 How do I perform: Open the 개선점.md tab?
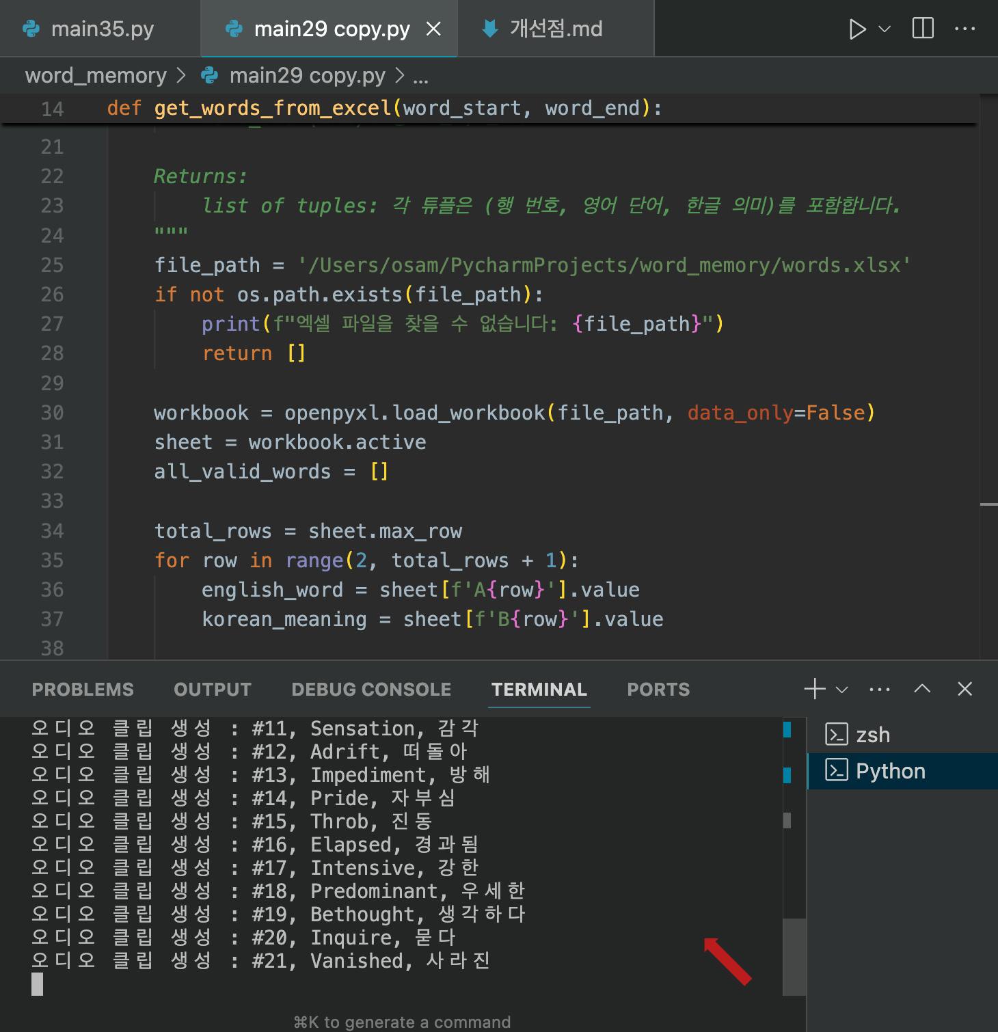555,29
